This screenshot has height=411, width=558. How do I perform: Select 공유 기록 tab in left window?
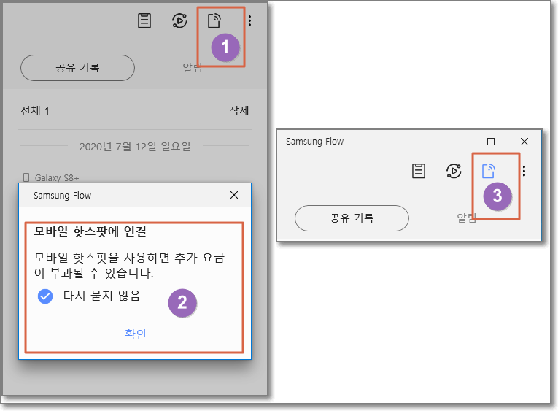click(x=77, y=68)
